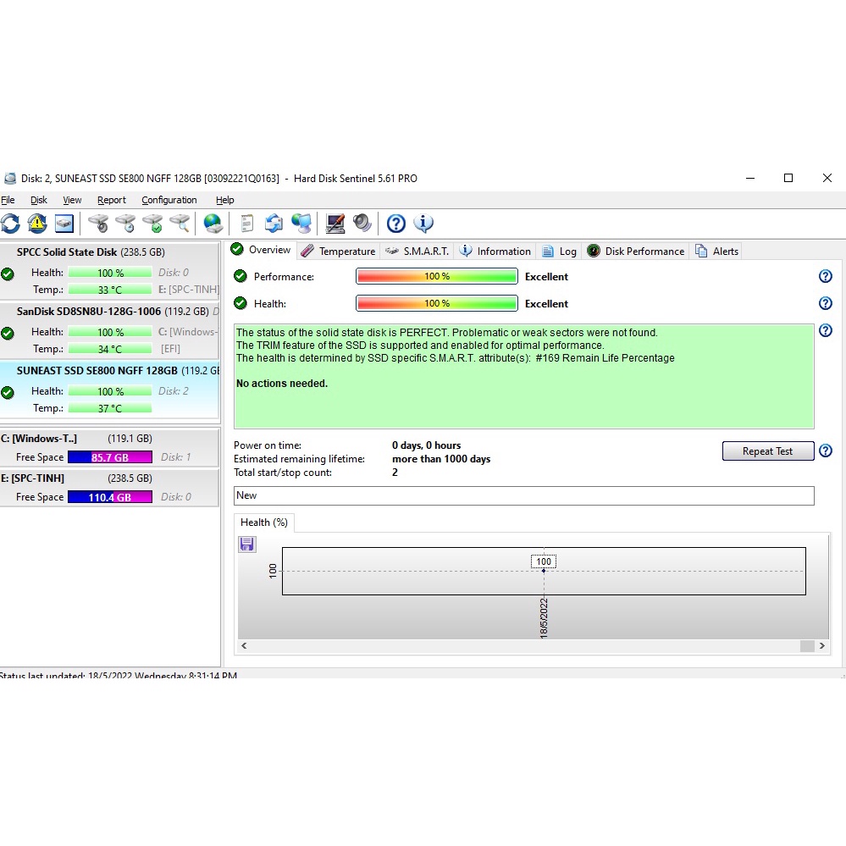Click the yellow warning triangle toolbar icon
The width and height of the screenshot is (846, 846).
[x=37, y=224]
